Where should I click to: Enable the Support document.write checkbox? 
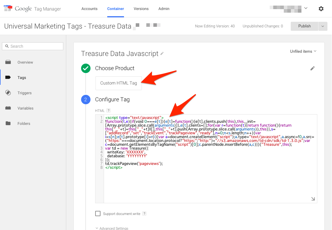[x=98, y=214]
